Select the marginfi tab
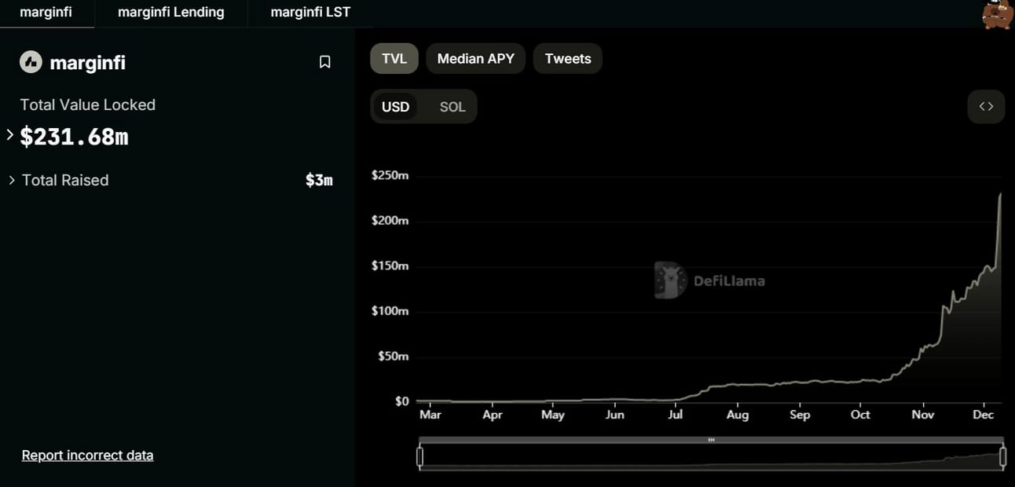1015x487 pixels. pyautogui.click(x=46, y=13)
